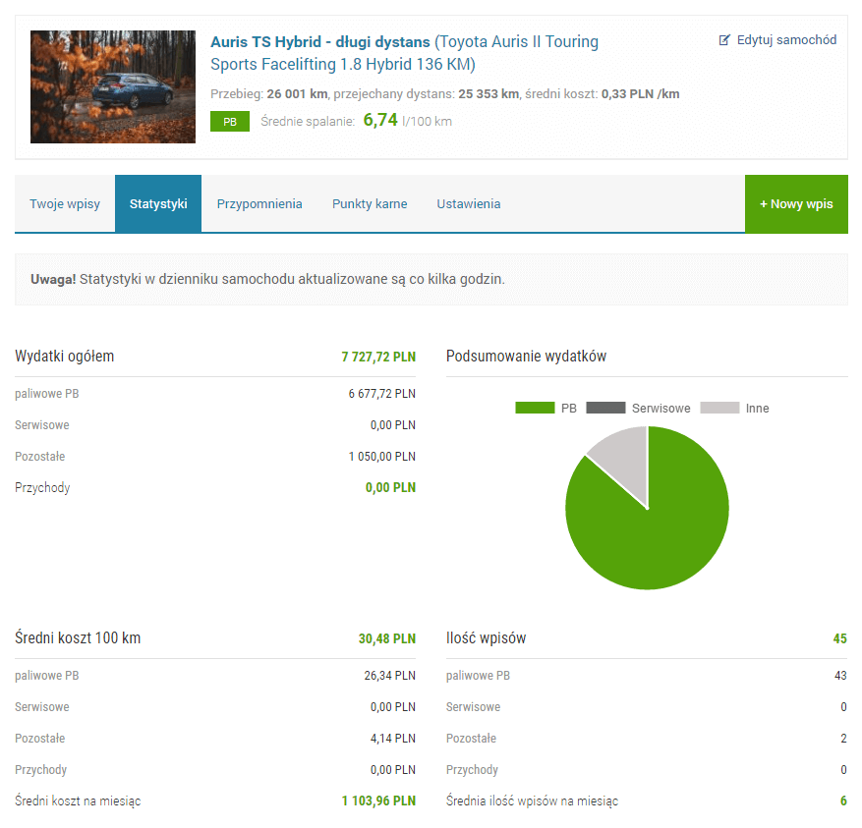Open the Auris TS Hybrid title link
The height and width of the screenshot is (828, 862).
(x=319, y=42)
